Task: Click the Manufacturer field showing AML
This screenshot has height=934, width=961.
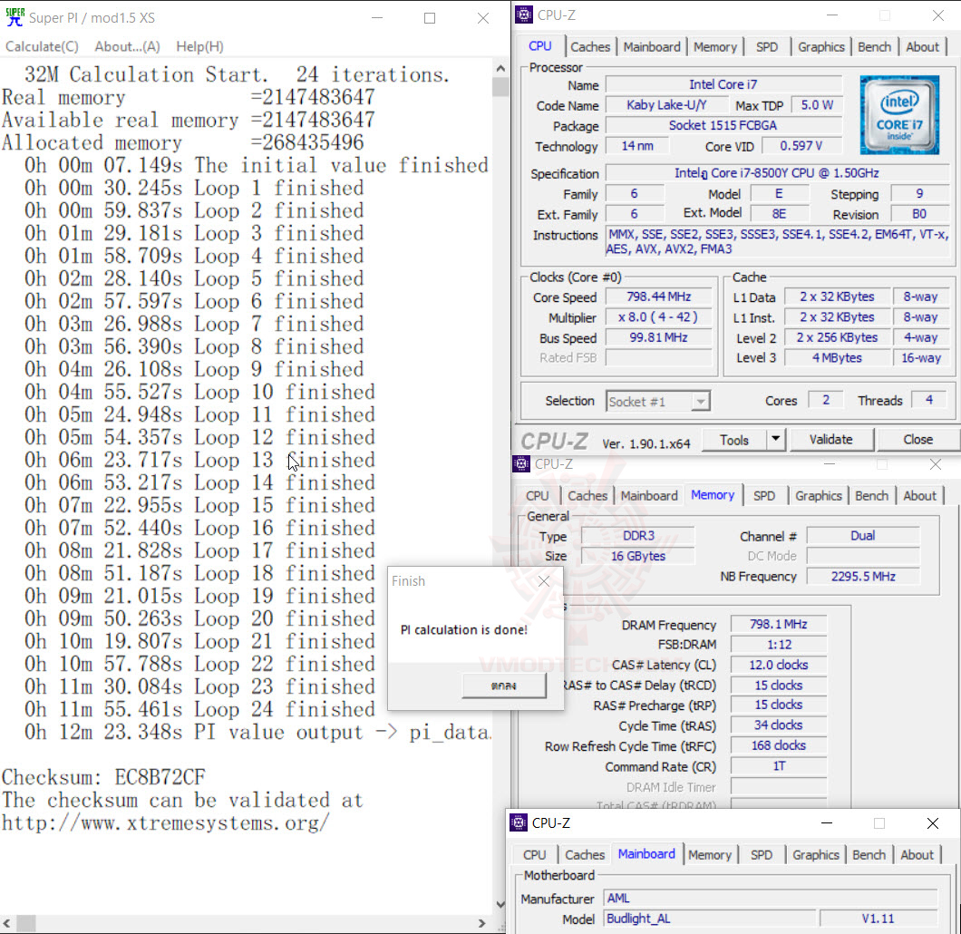Action: point(771,899)
